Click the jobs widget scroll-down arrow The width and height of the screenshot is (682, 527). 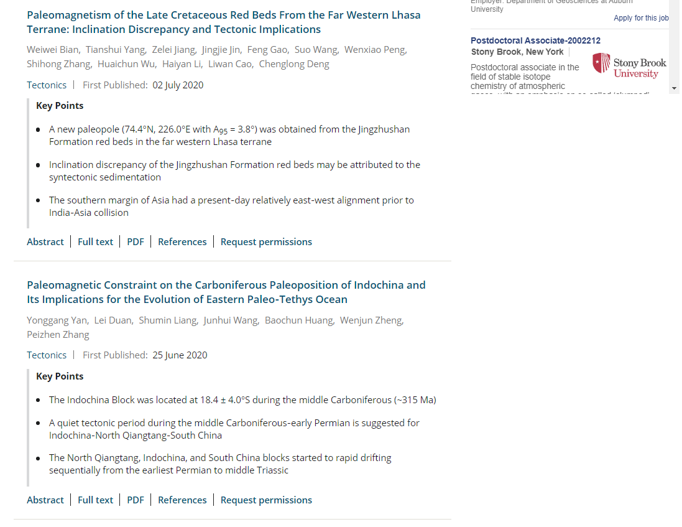click(x=674, y=88)
